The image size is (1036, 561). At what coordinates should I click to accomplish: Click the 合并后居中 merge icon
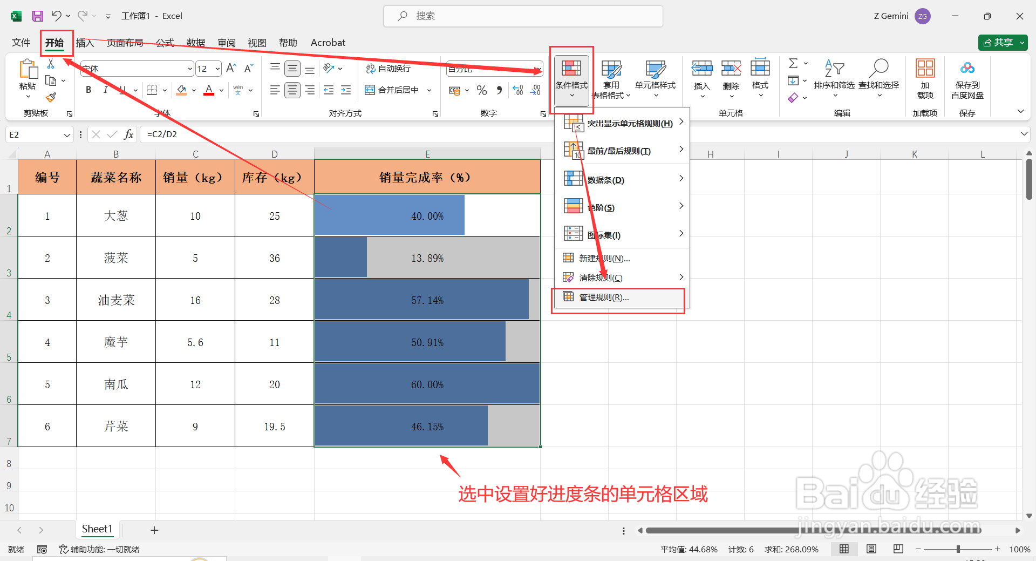coord(370,90)
